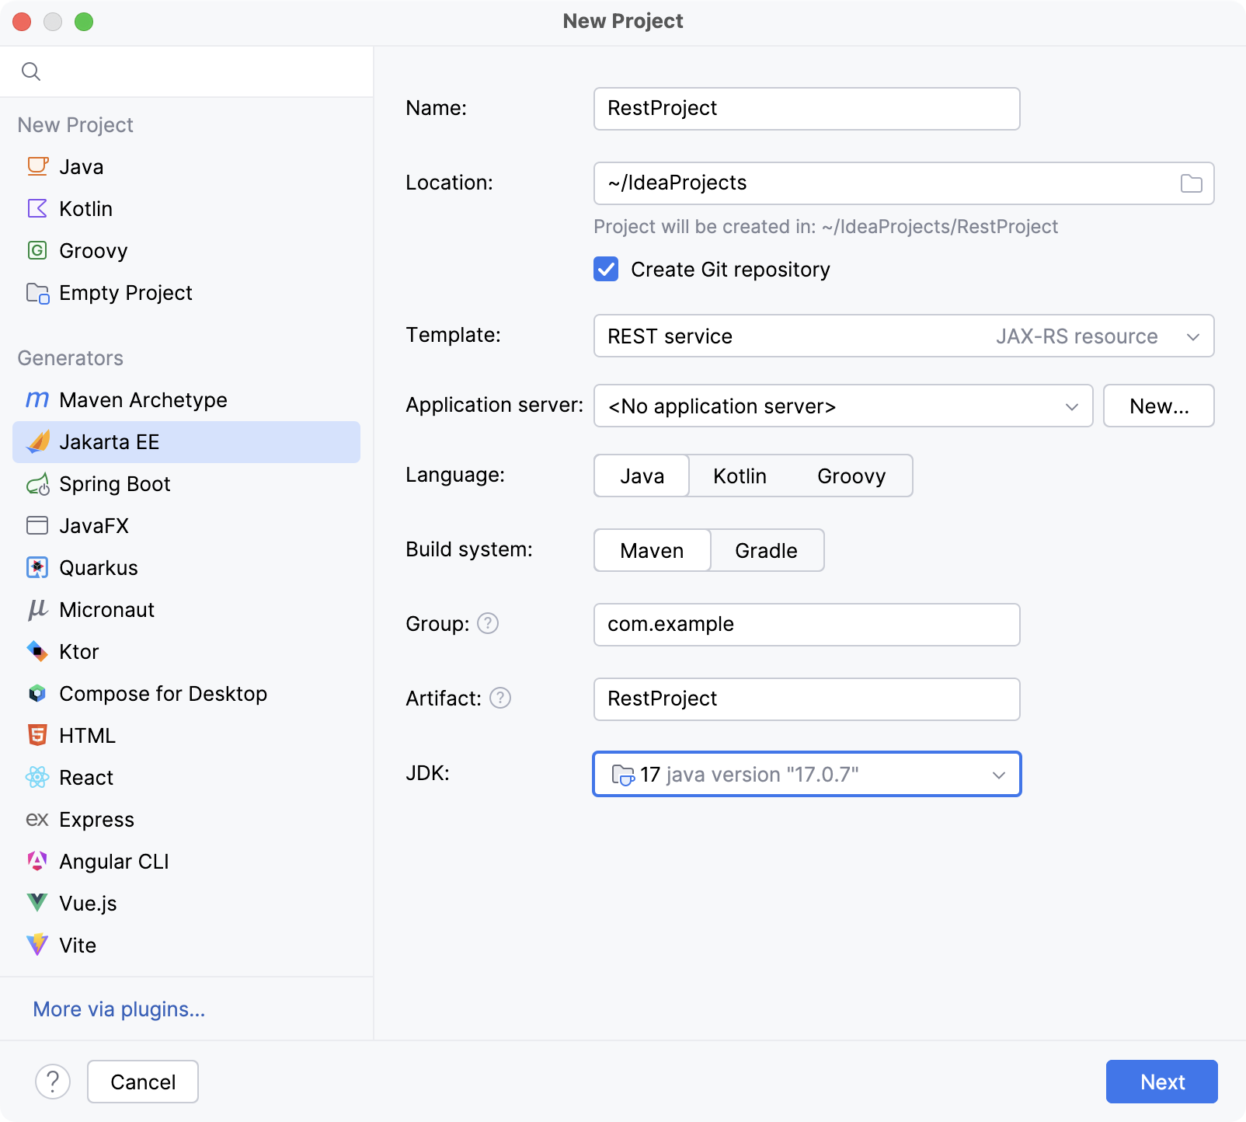
Task: Open the Spring Boot generator
Action: [114, 483]
